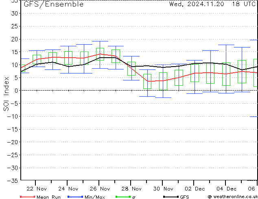This screenshot has width=258, height=199.
Task: Click the red 'Mean Run' legend line
Action: coord(28,197)
